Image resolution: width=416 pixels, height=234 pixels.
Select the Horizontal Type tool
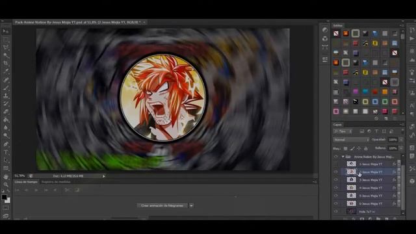tap(6, 152)
